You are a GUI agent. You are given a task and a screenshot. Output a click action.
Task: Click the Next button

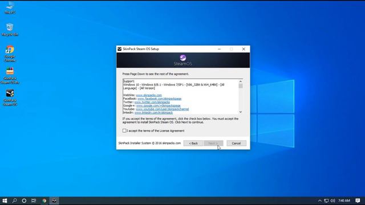[x=213, y=143]
